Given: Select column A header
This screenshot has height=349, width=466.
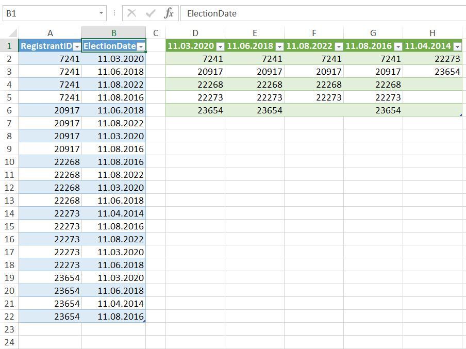Looking at the screenshot, I should (50, 33).
